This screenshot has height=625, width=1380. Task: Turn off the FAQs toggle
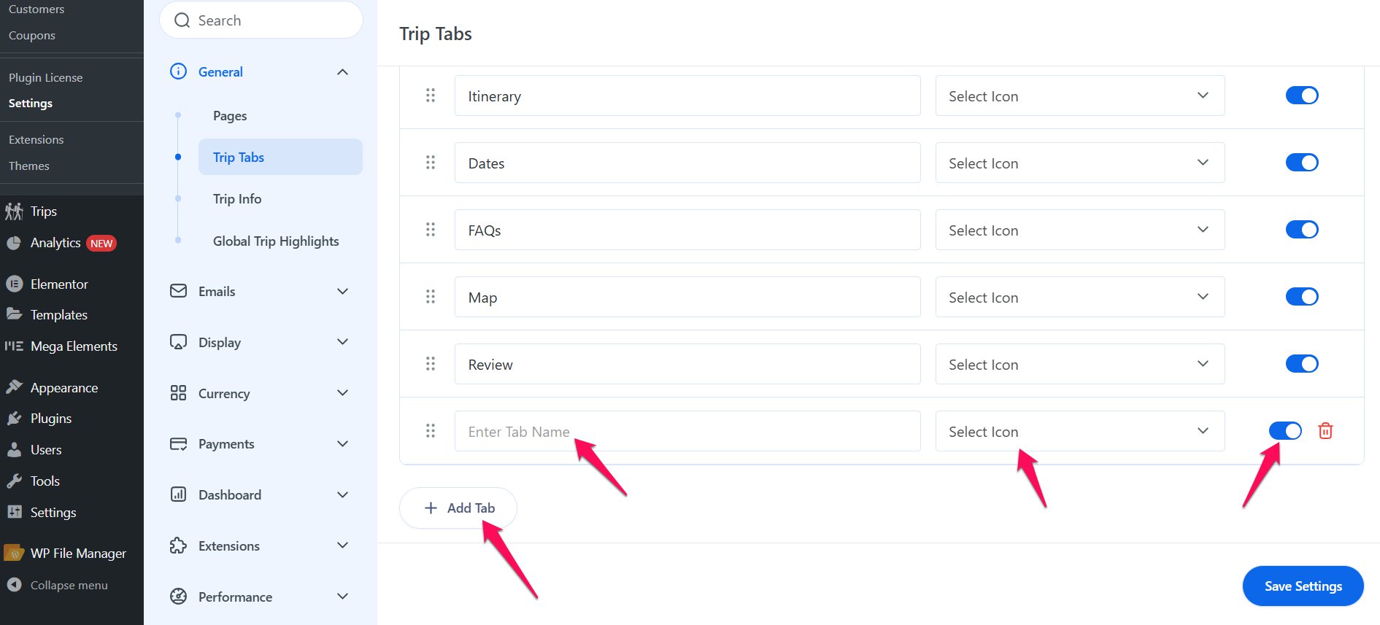point(1302,229)
